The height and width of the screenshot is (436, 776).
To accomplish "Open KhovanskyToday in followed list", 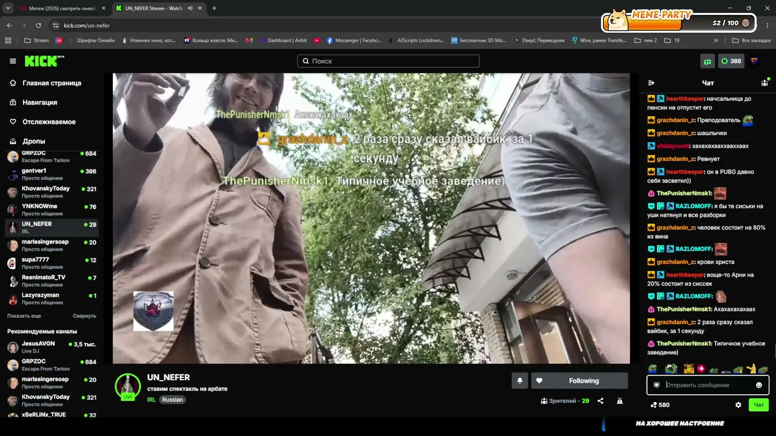I will click(52, 192).
